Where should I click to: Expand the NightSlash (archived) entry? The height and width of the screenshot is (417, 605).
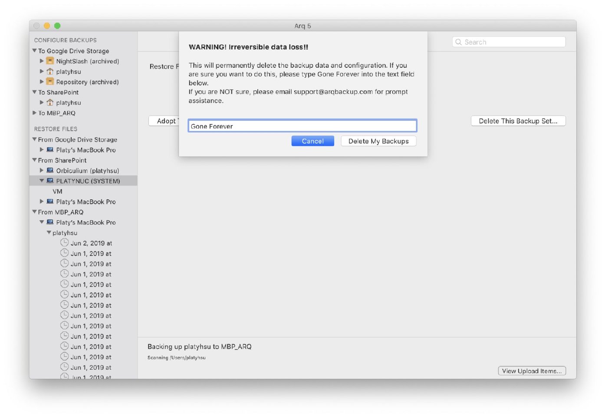42,61
